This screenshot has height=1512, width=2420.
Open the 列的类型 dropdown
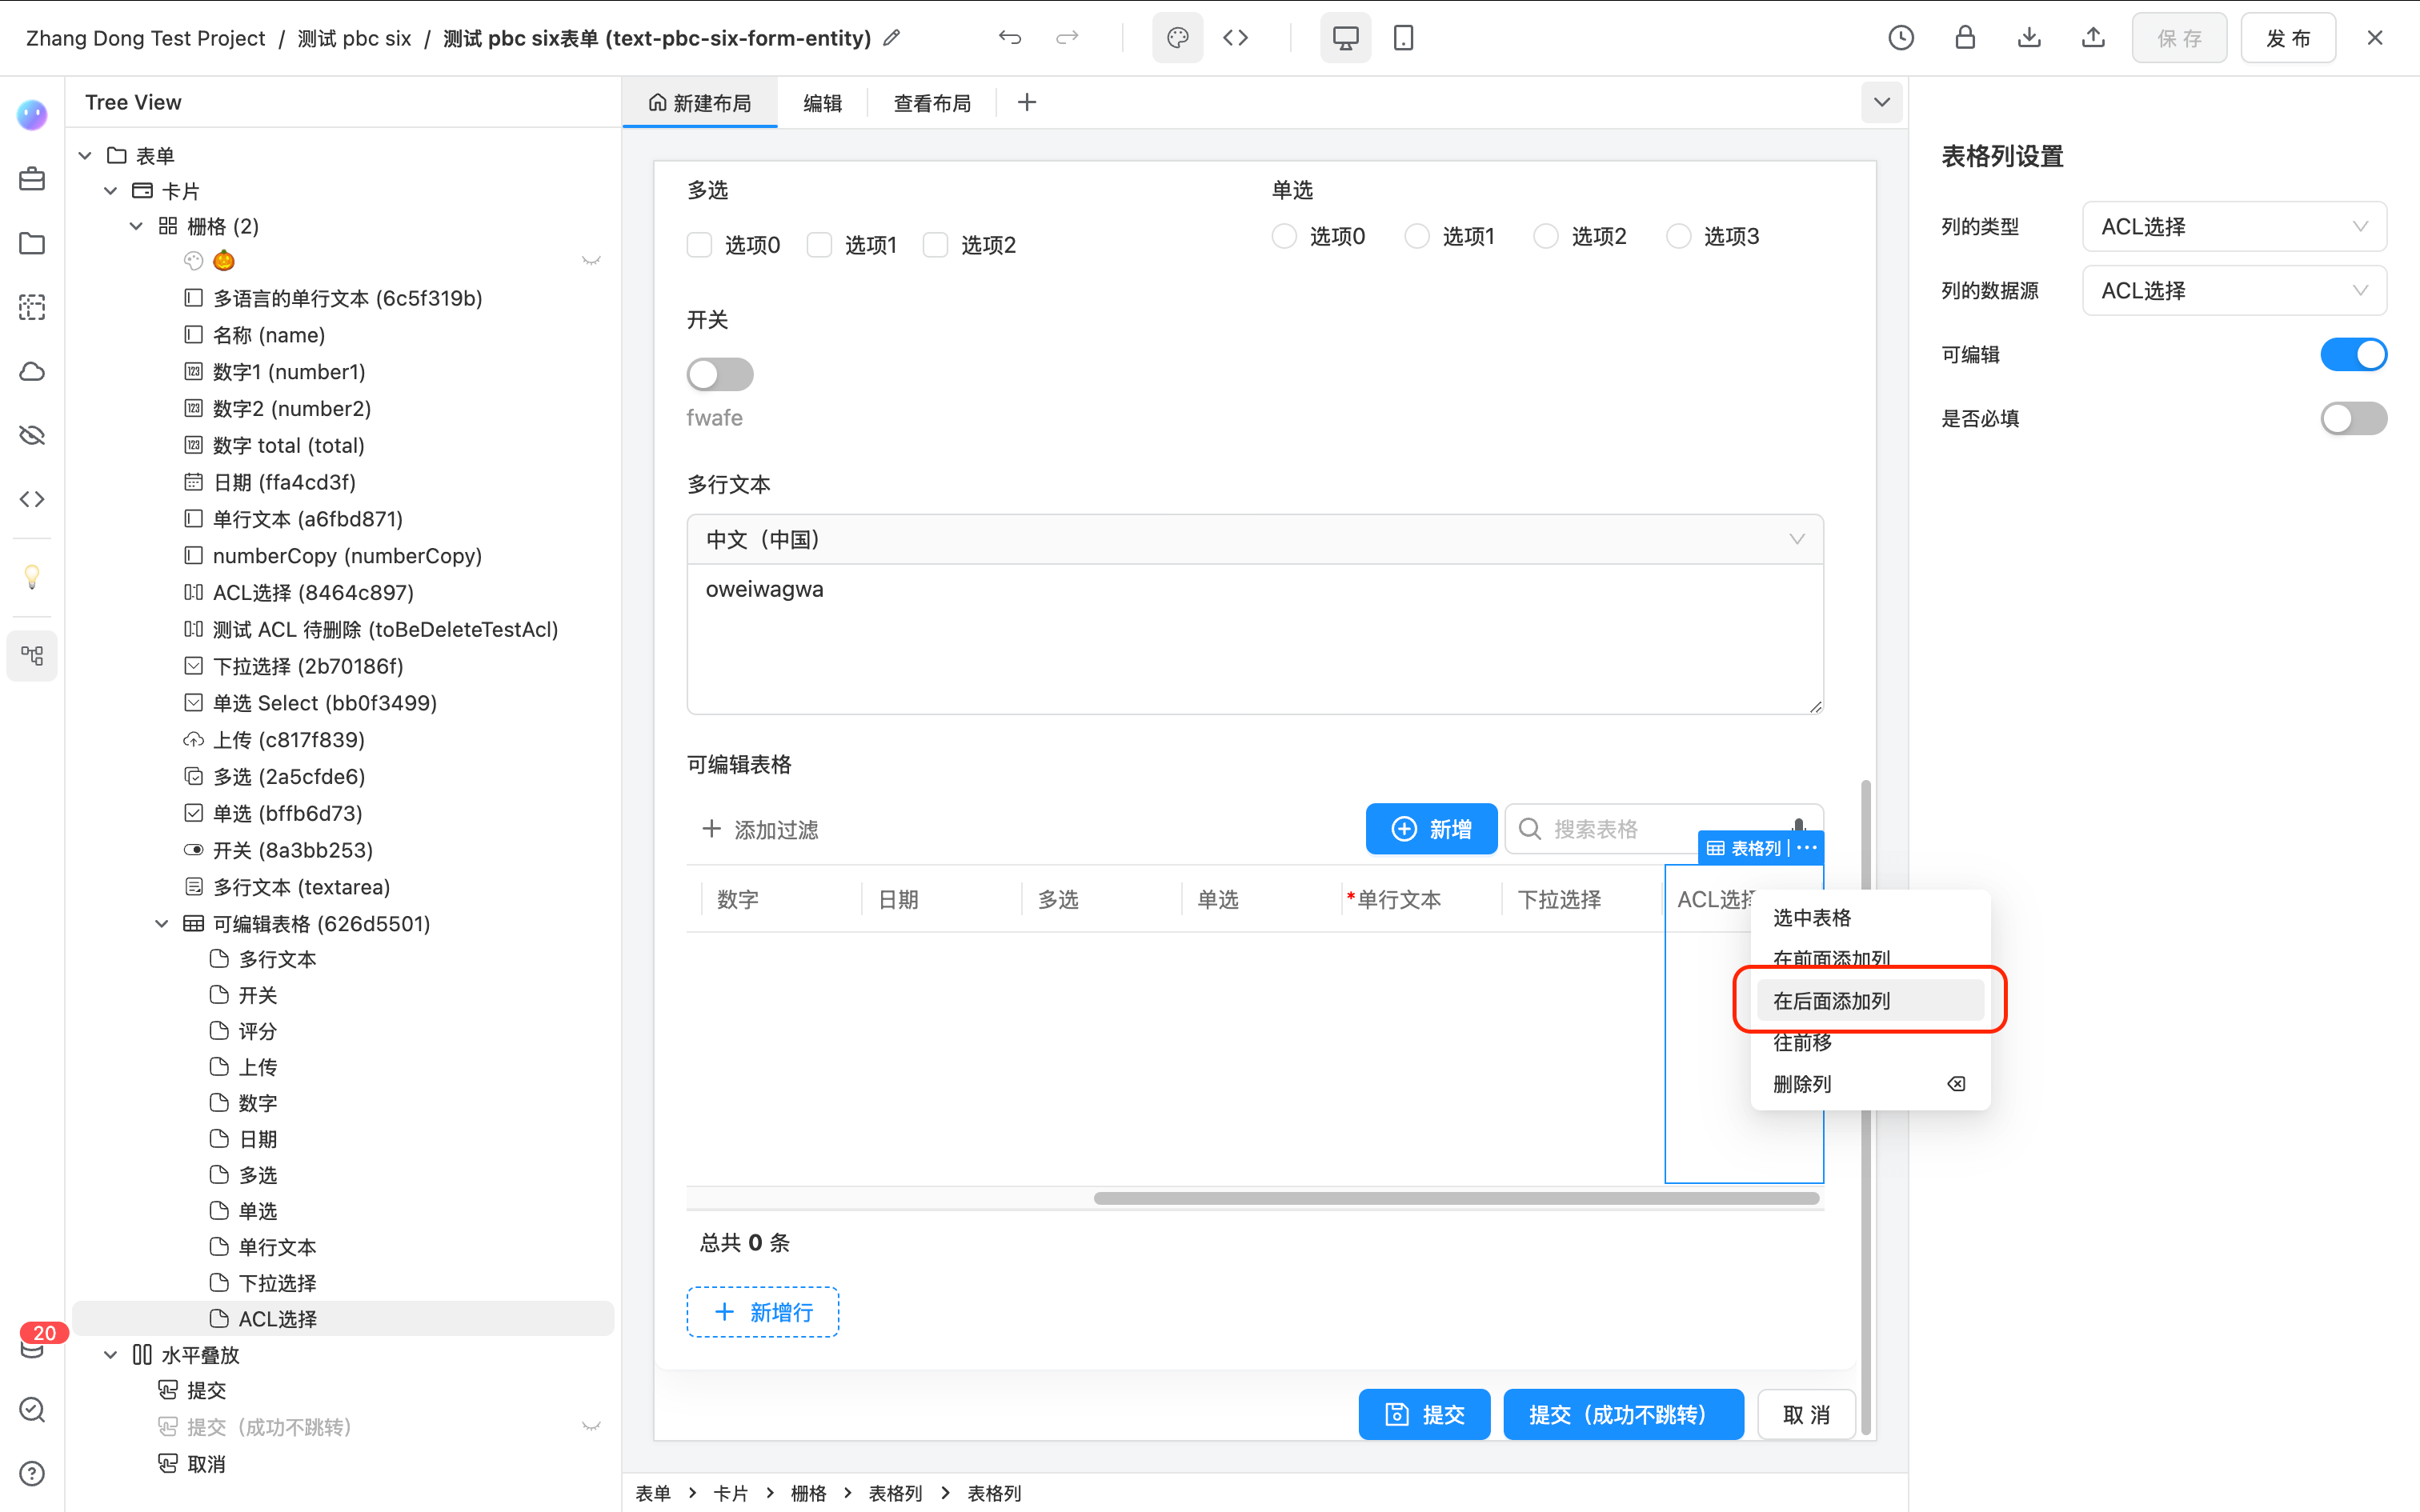[x=2234, y=227]
